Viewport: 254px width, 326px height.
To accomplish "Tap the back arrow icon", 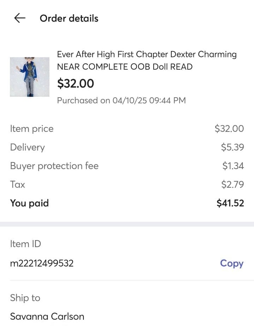I will (20, 18).
